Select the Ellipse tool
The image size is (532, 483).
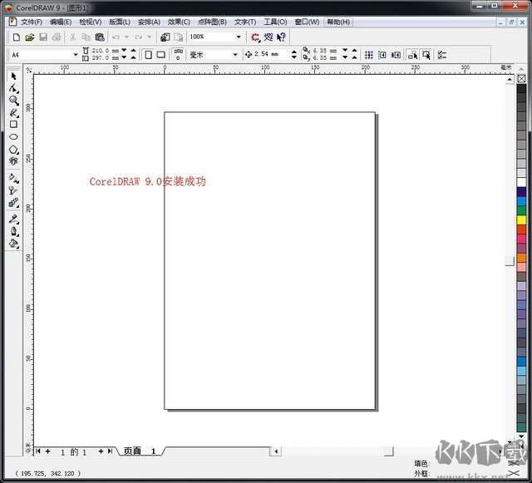click(x=13, y=137)
